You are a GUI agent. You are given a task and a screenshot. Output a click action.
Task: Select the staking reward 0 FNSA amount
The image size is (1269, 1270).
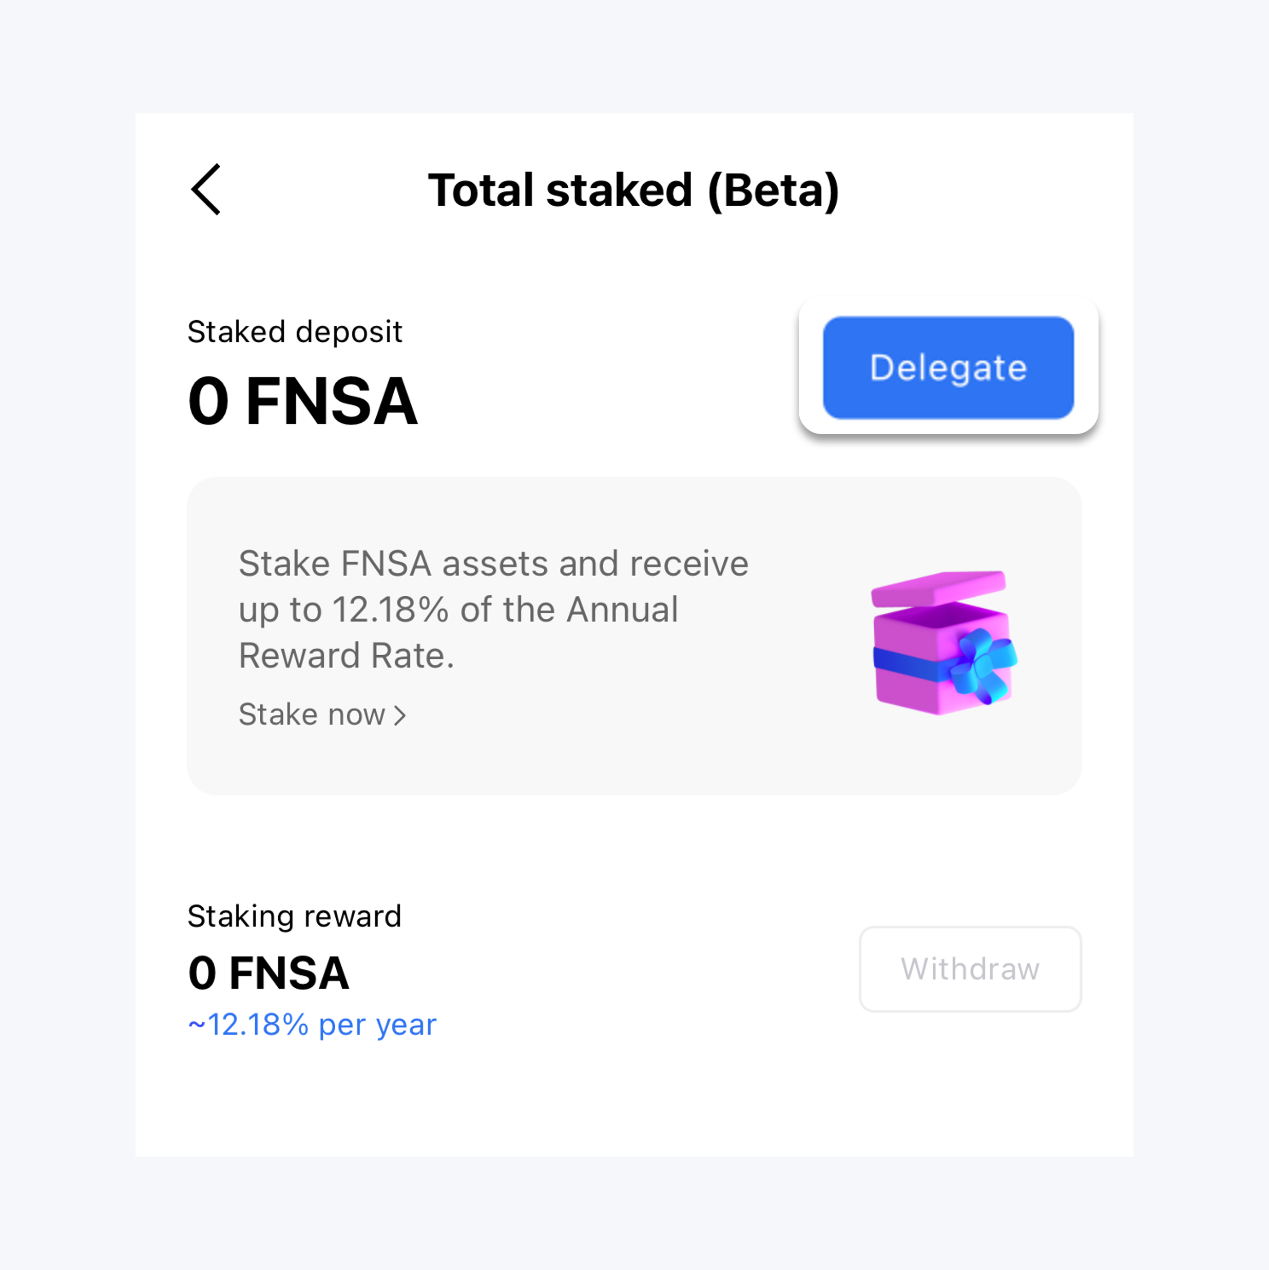pyautogui.click(x=268, y=973)
